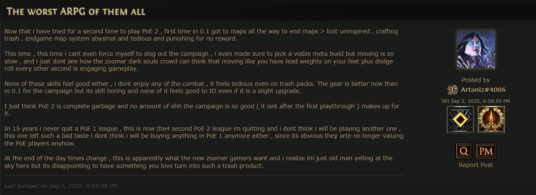Image resolution: width=536 pixels, height=195 pixels.
Task: Click the word 'on' before the post date
Action: [x=445, y=101]
